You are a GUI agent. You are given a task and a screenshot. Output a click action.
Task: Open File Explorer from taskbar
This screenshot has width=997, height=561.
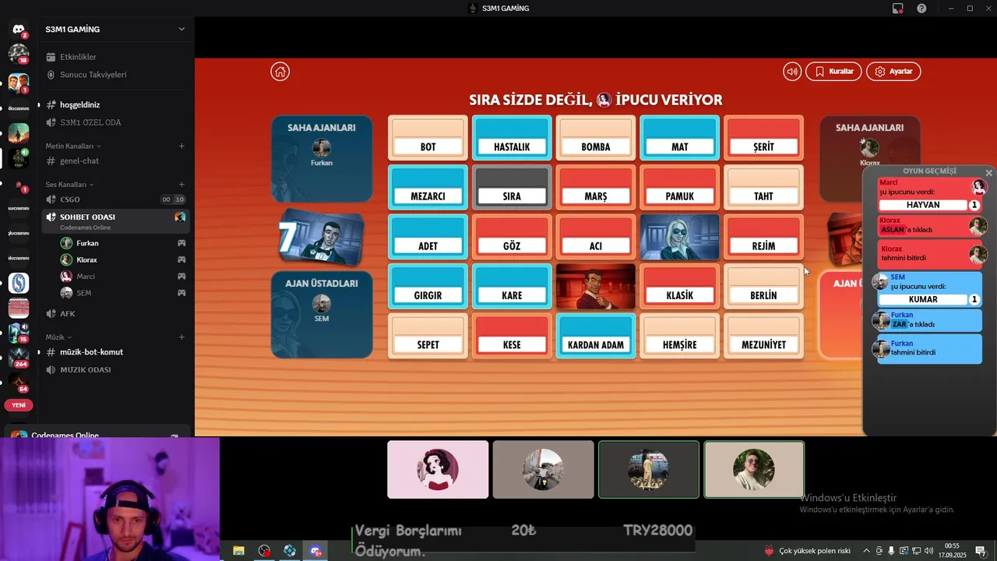[x=238, y=551]
